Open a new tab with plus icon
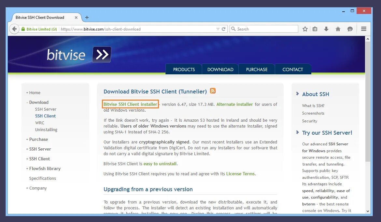Viewport: 381px width, 222px height. tap(87, 18)
